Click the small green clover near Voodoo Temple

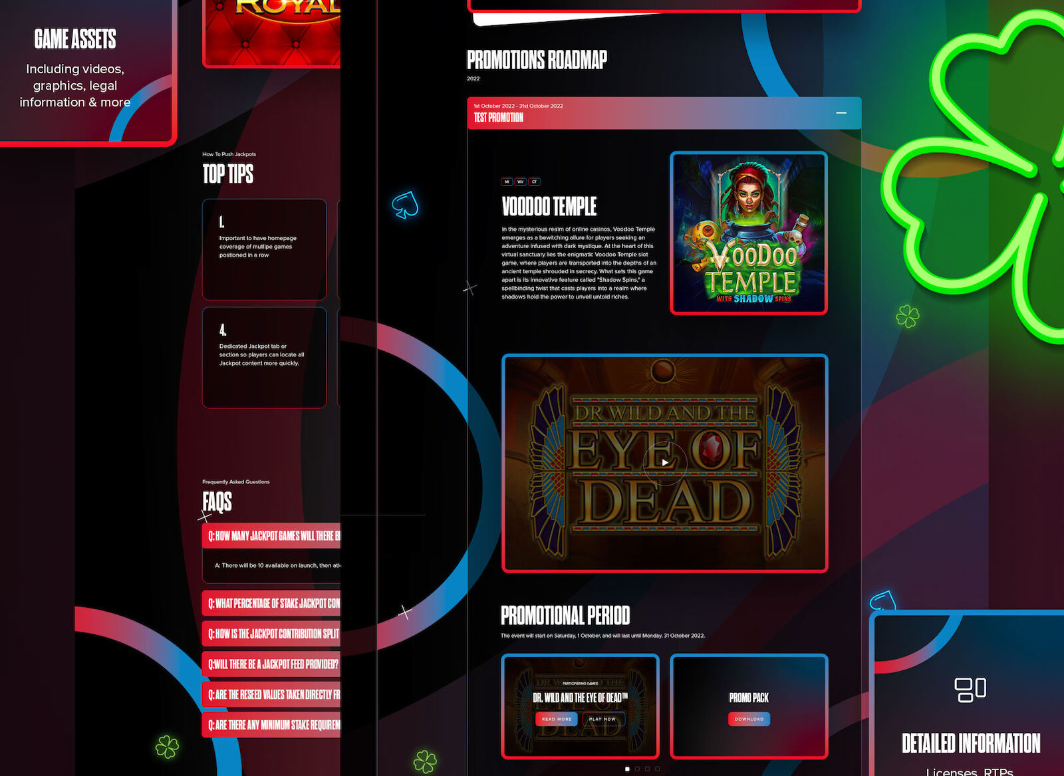pos(907,316)
